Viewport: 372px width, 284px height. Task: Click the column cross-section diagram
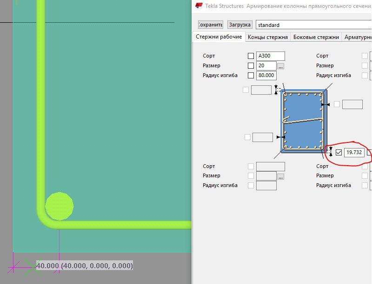click(x=303, y=121)
